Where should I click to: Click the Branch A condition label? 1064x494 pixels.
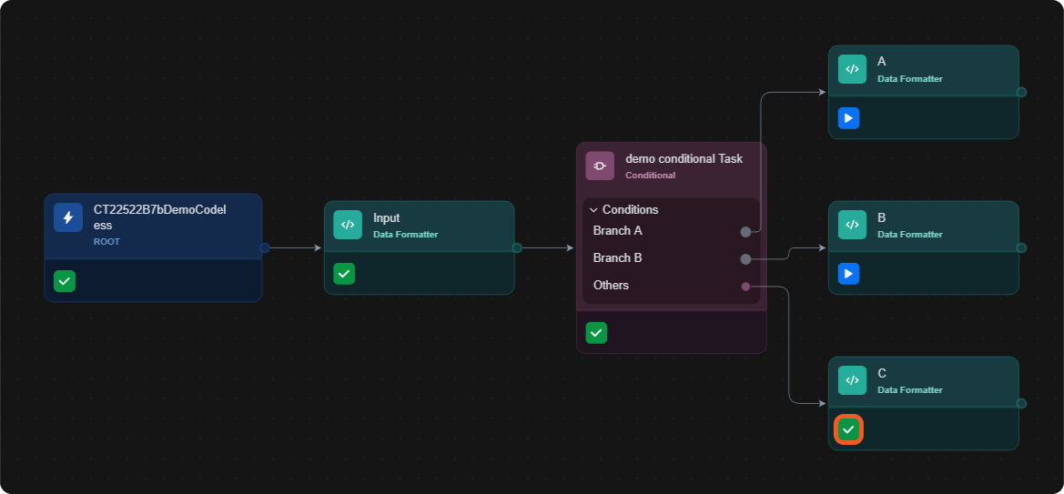click(617, 231)
